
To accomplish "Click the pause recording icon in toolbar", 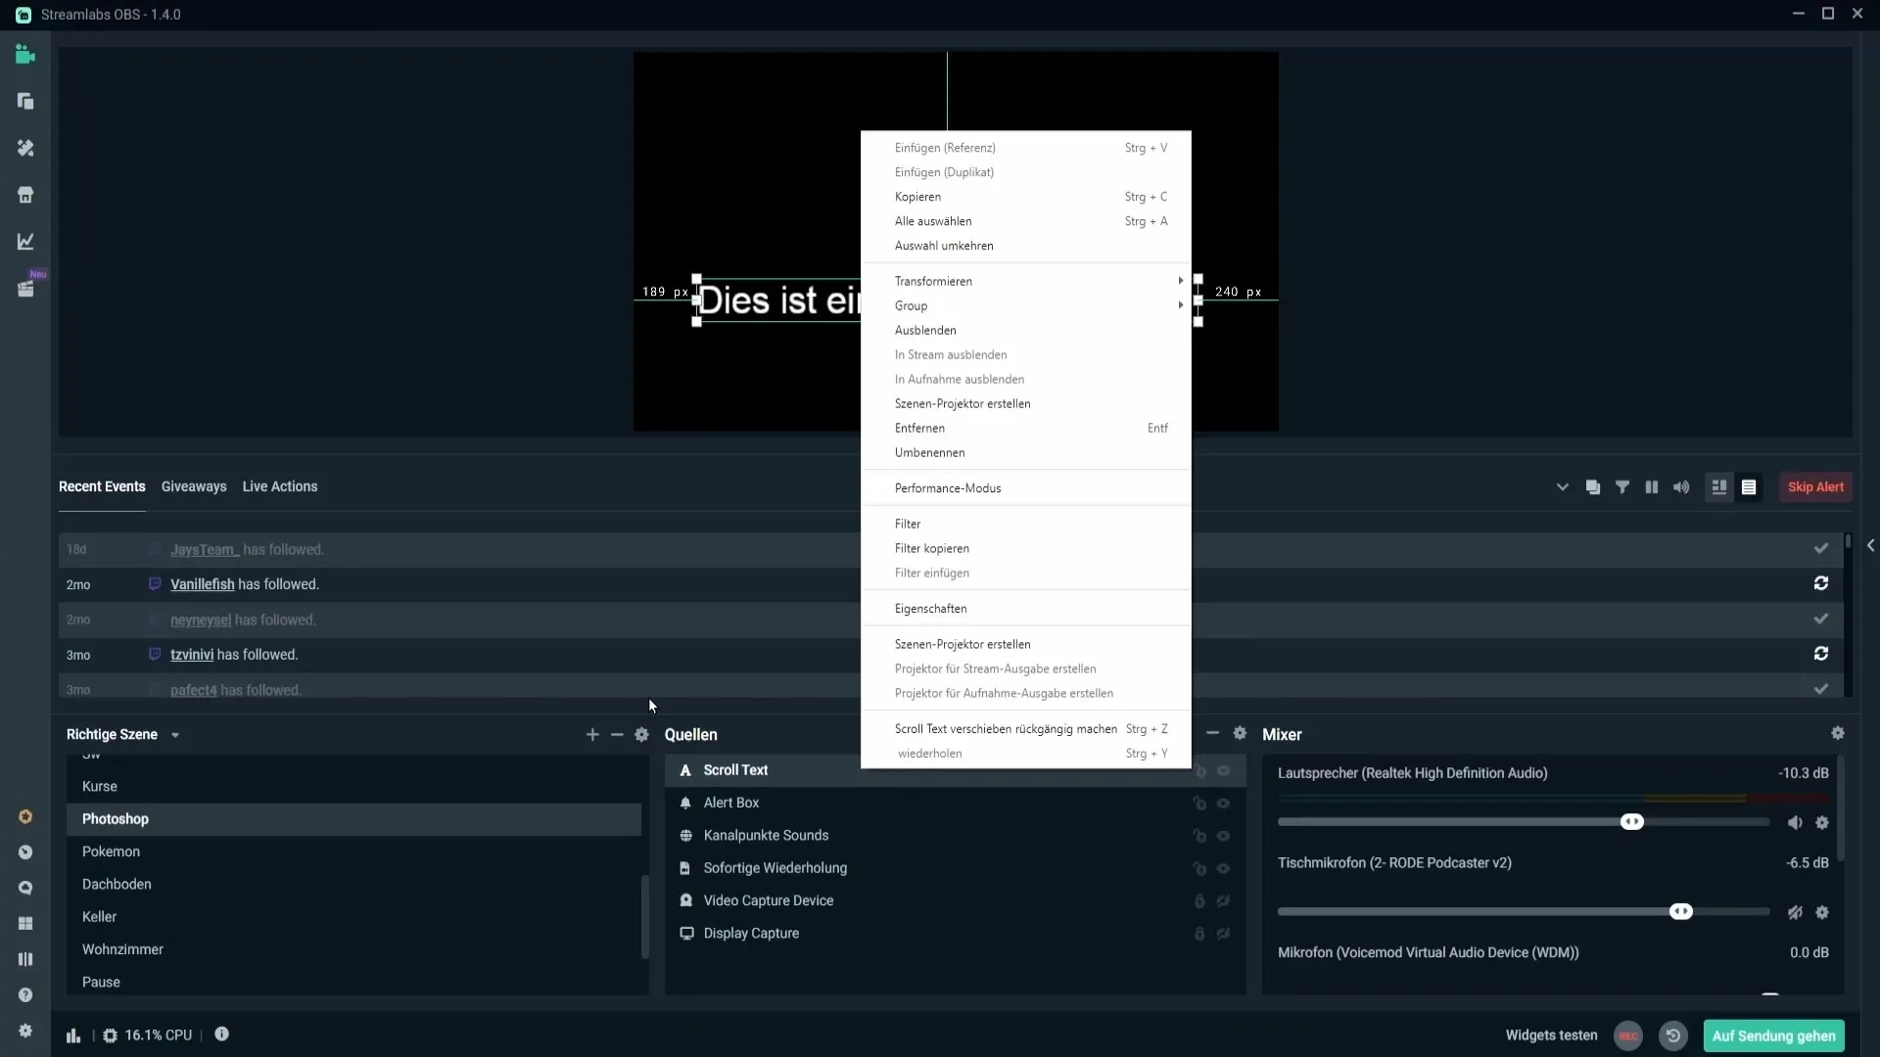I will [1652, 486].
